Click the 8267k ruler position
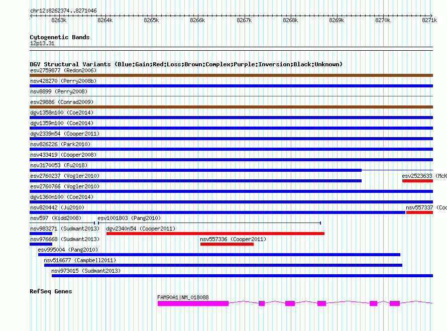447x331 pixels. click(x=244, y=20)
